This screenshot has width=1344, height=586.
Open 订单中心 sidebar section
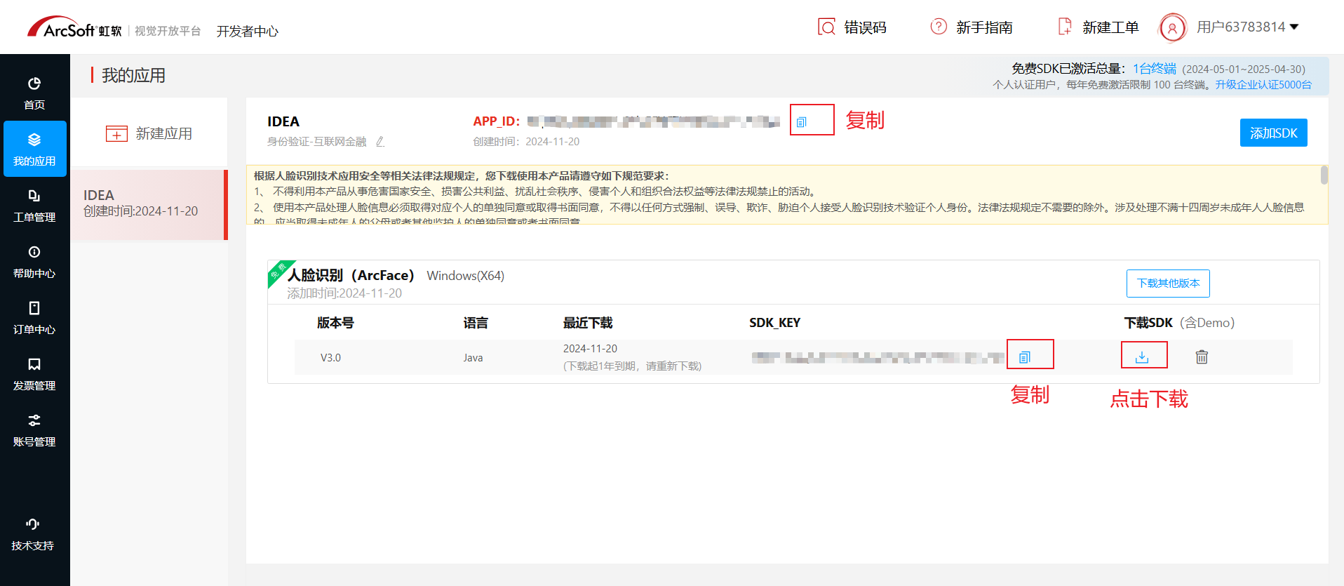34,317
